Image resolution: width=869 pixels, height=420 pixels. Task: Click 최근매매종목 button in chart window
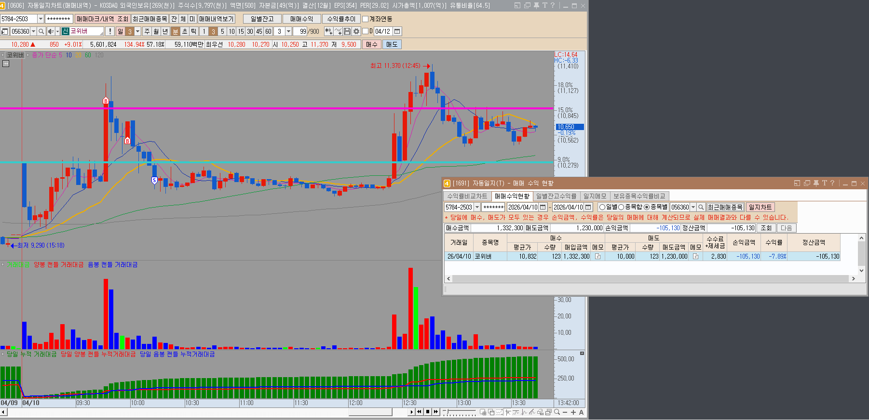point(150,19)
